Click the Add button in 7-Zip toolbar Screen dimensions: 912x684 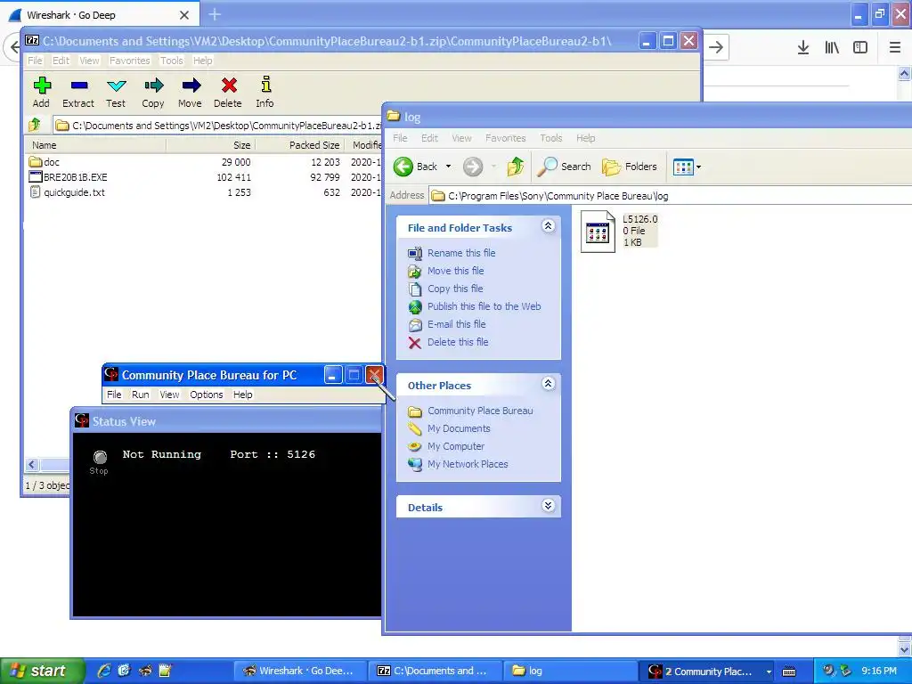[41, 92]
